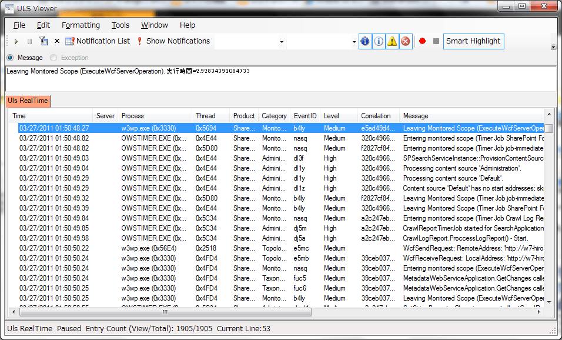Resume real-time log tracing
This screenshot has height=340, width=562.
click(16, 41)
